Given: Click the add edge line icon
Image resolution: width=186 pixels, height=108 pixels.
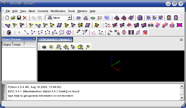Looking at the screenshot, I should pos(26,32).
